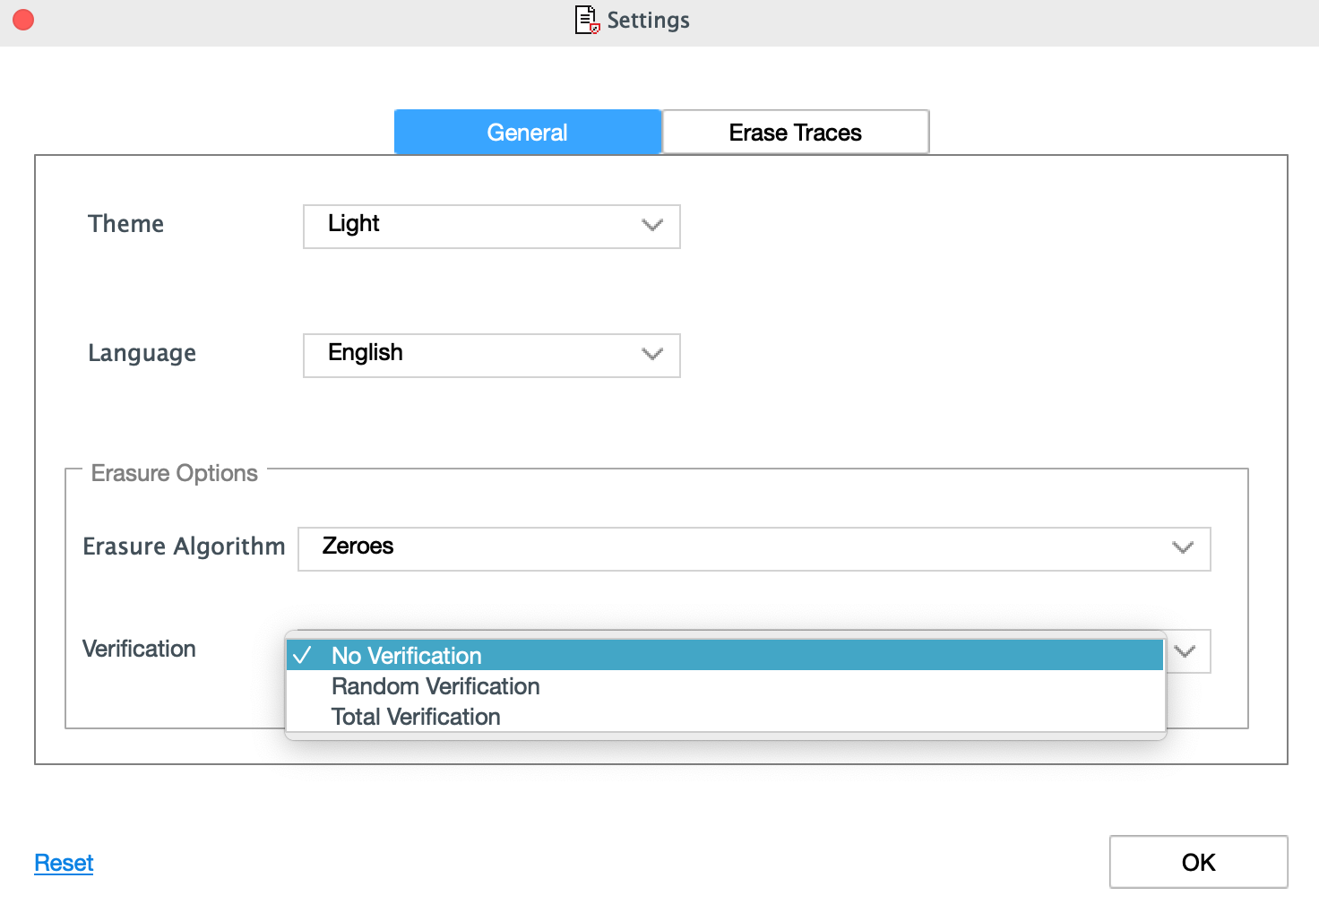The height and width of the screenshot is (921, 1319).
Task: Open the Theme dropdown showing Light
Action: click(492, 227)
